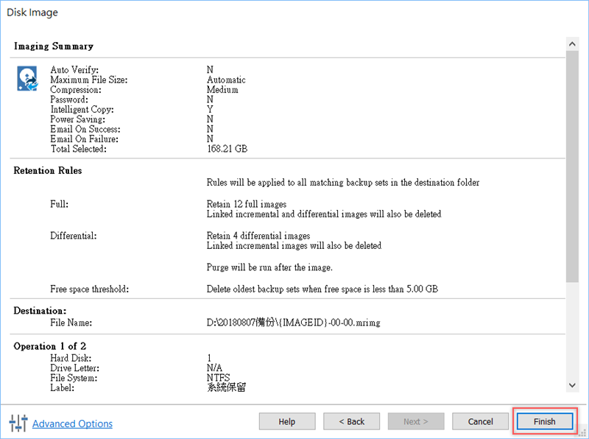The width and height of the screenshot is (589, 439).
Task: Click the resize grip in window corner
Action: click(583, 433)
